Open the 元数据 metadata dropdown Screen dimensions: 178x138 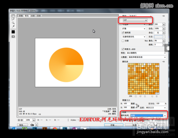[147, 57]
